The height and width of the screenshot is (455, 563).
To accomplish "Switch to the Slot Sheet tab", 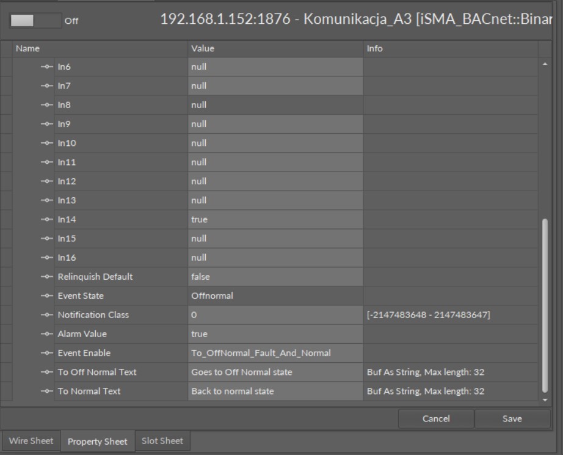I will 162,441.
